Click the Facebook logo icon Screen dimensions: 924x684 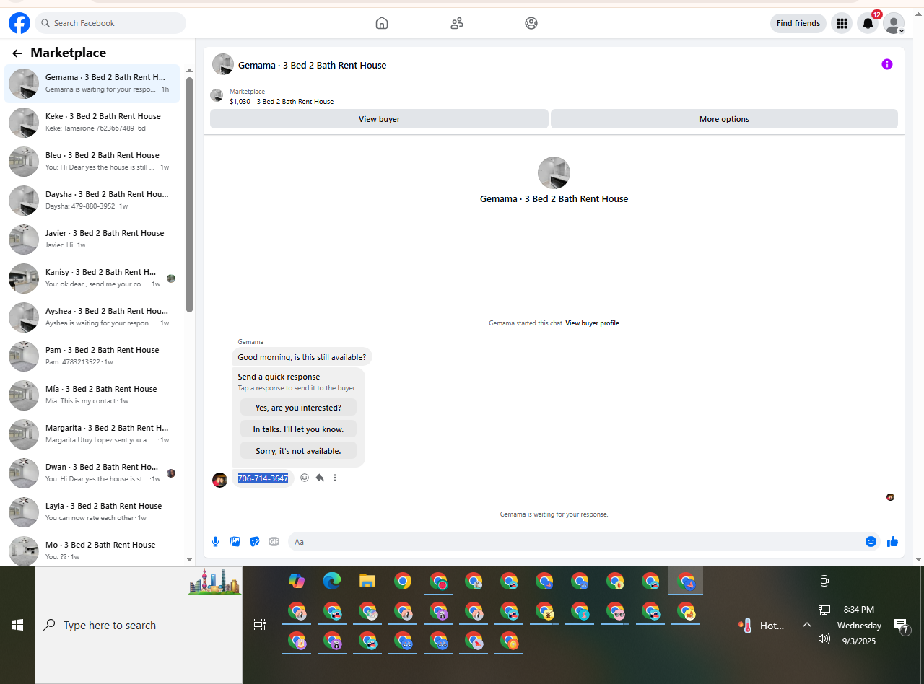pyautogui.click(x=19, y=23)
